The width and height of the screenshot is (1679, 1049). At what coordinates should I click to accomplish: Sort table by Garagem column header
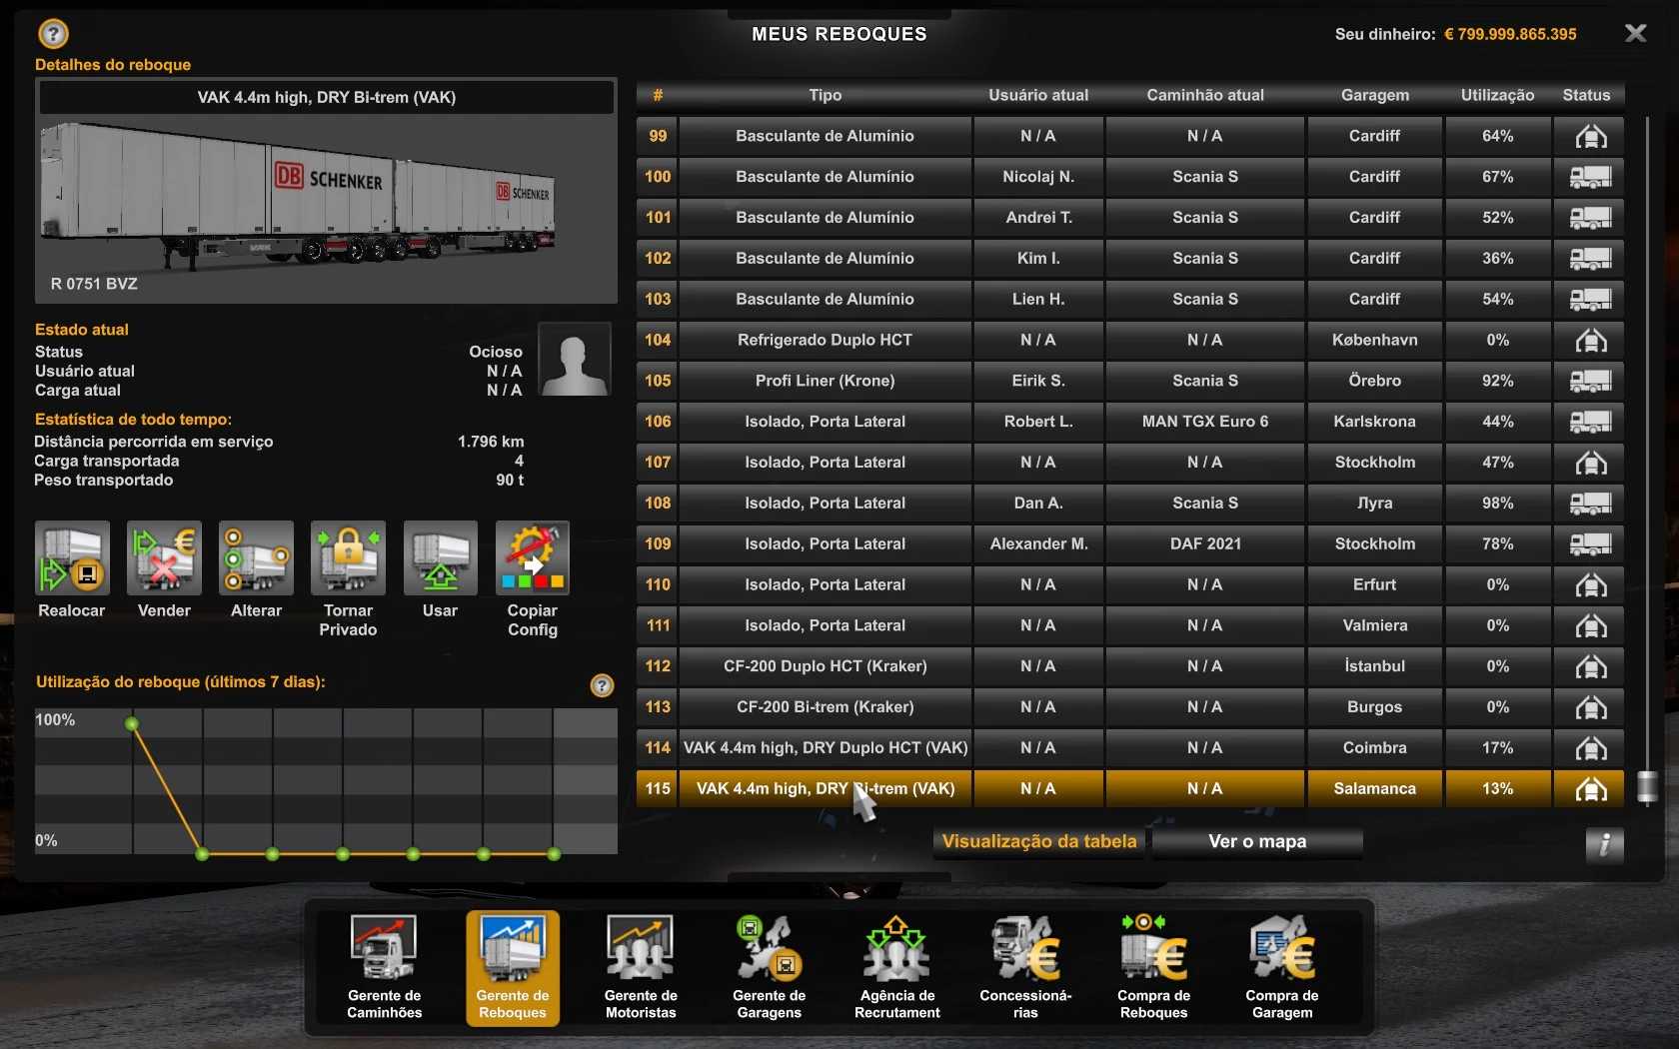coord(1374,95)
